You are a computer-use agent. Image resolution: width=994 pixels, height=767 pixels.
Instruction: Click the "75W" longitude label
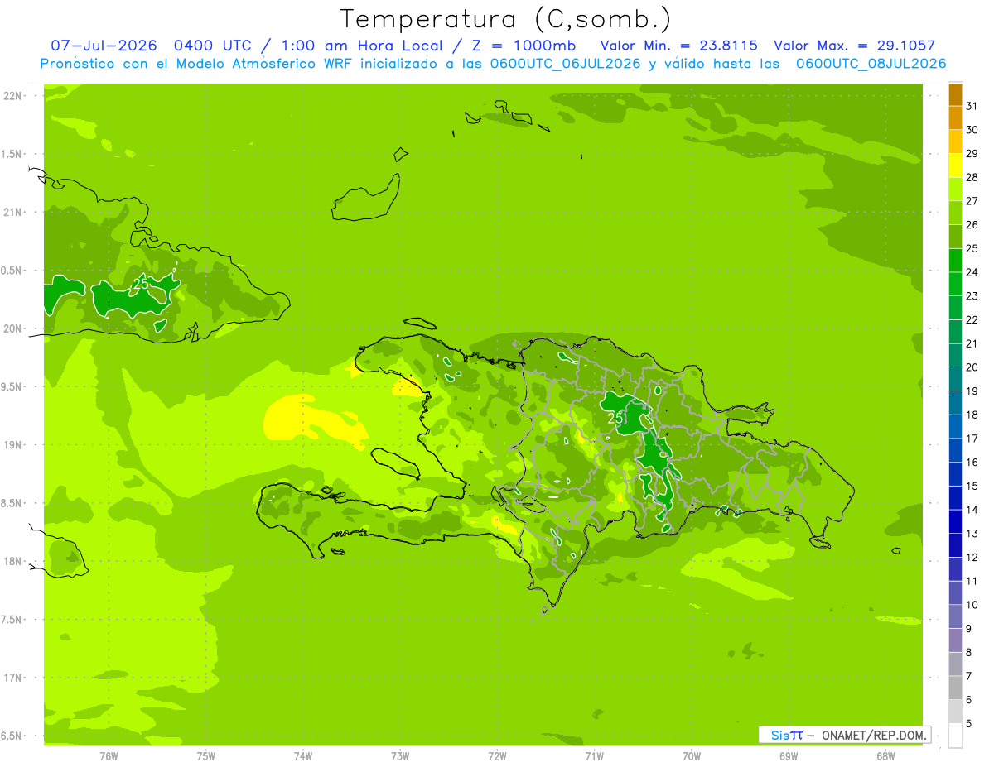tap(205, 756)
